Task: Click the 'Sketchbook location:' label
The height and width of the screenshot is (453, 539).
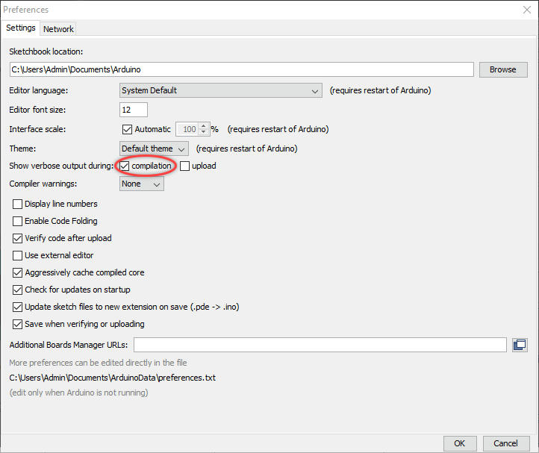Action: click(x=46, y=51)
